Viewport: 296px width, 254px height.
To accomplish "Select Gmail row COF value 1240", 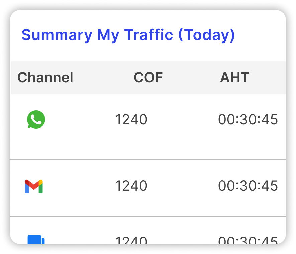I will [x=131, y=186].
